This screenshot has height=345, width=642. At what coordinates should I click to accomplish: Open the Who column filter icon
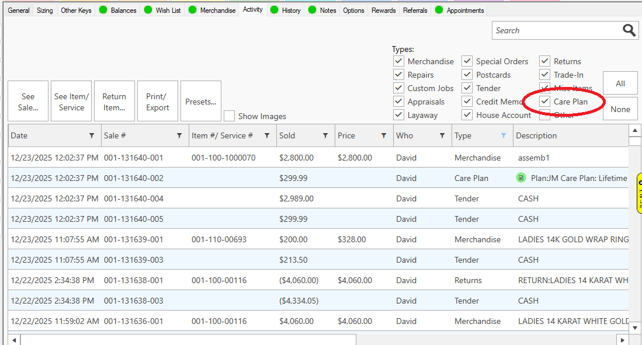(x=442, y=135)
